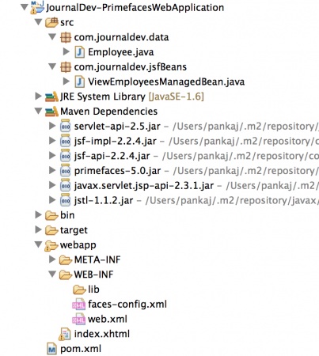Click the pom.xml Maven file icon
This screenshot has width=319, height=356.
click(52, 349)
